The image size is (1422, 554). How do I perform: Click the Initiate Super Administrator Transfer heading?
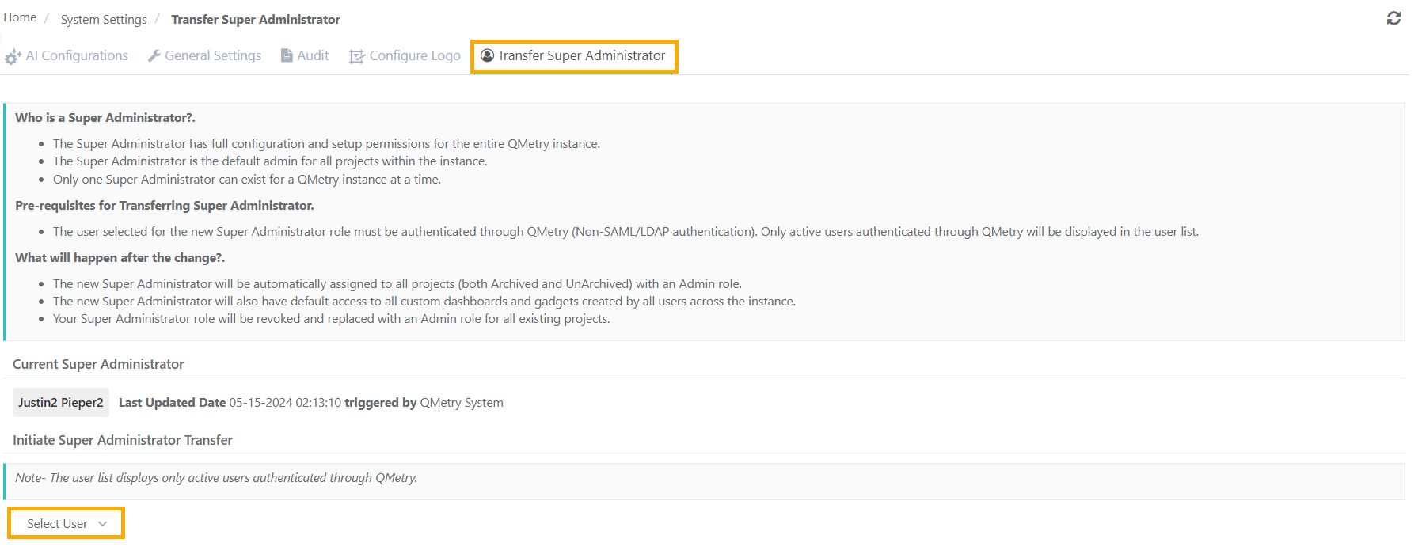tap(123, 440)
